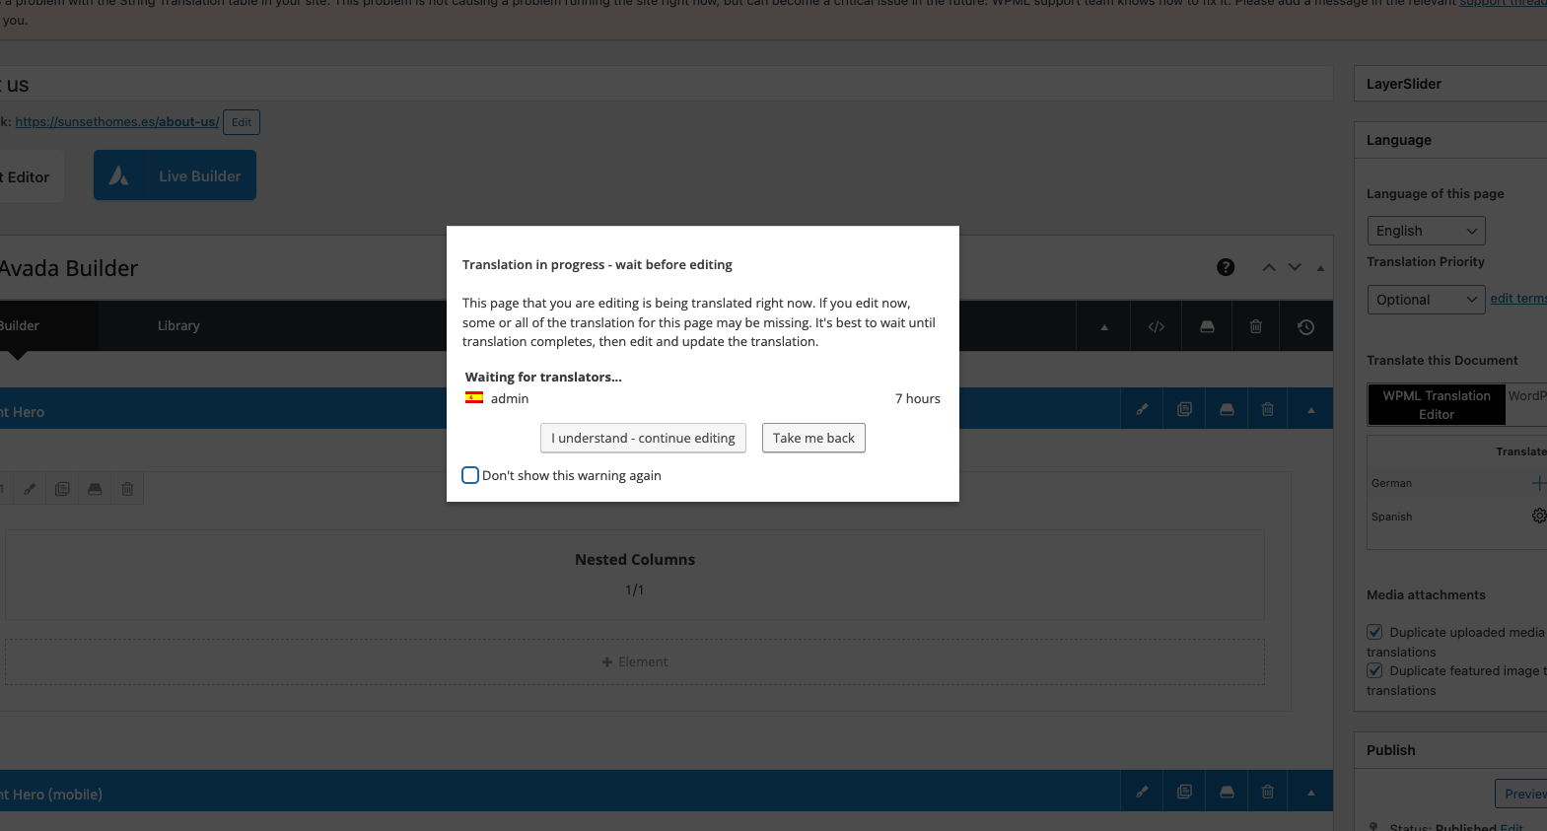
Task: Click the Preview button in Publish
Action: [1521, 794]
